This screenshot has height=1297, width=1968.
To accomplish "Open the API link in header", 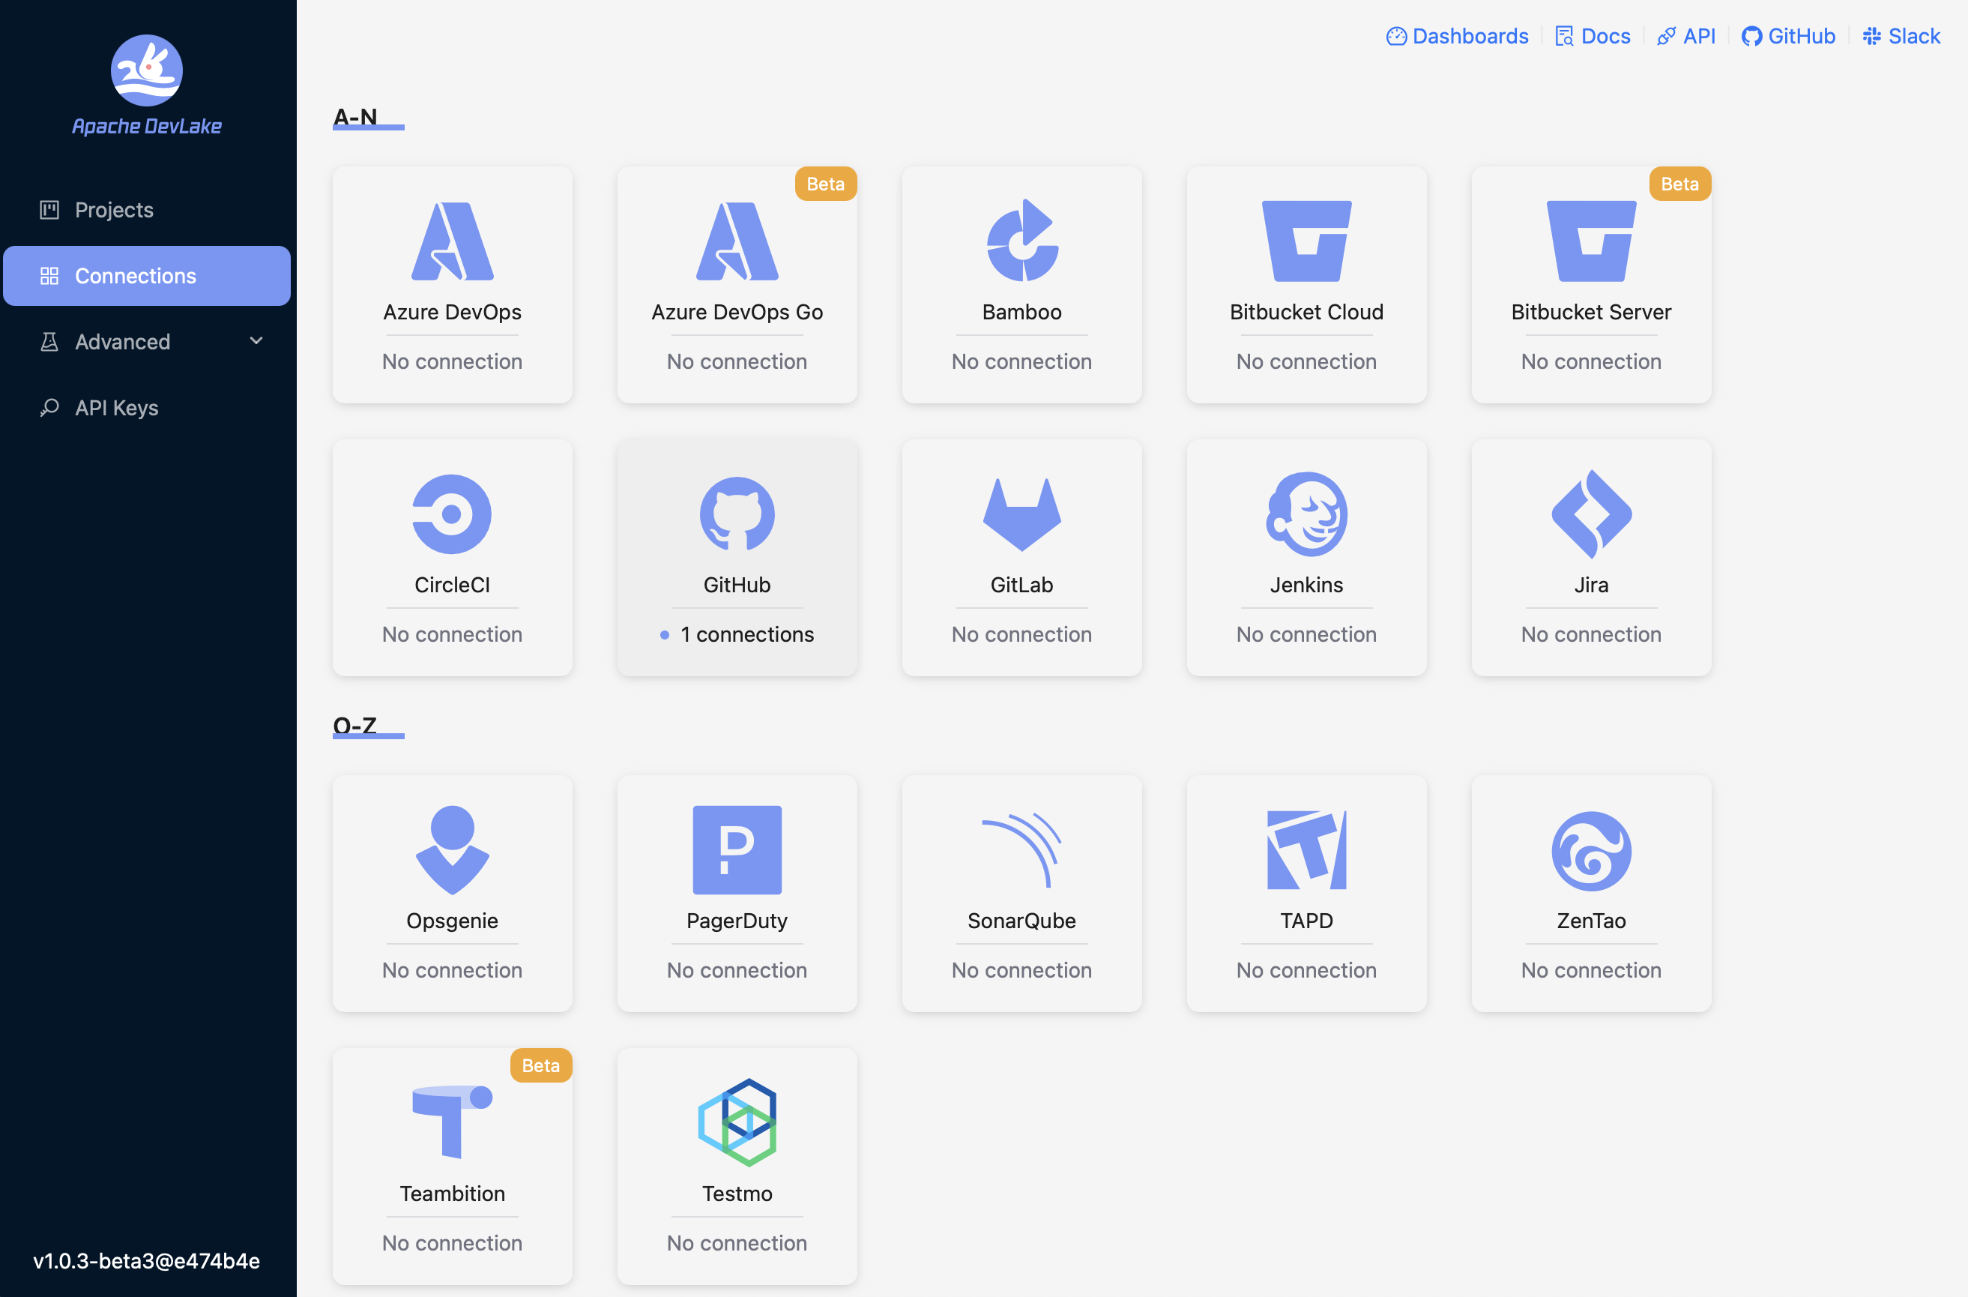I will (1686, 37).
